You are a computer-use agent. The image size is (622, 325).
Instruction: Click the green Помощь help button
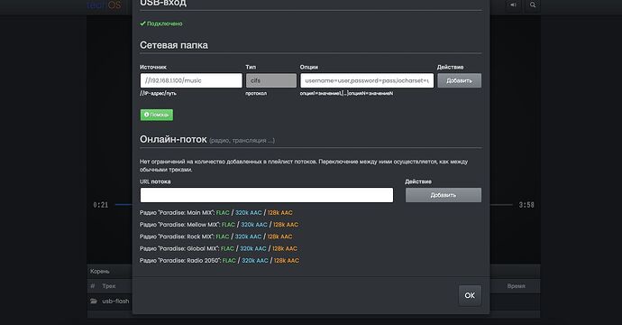(157, 115)
